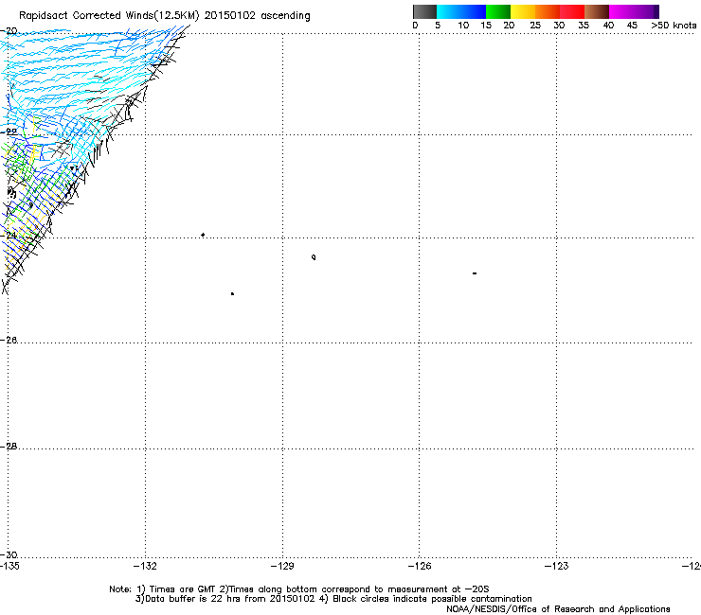Click the latitude label '-24' on left axis
This screenshot has height=615, width=701.
coord(9,235)
